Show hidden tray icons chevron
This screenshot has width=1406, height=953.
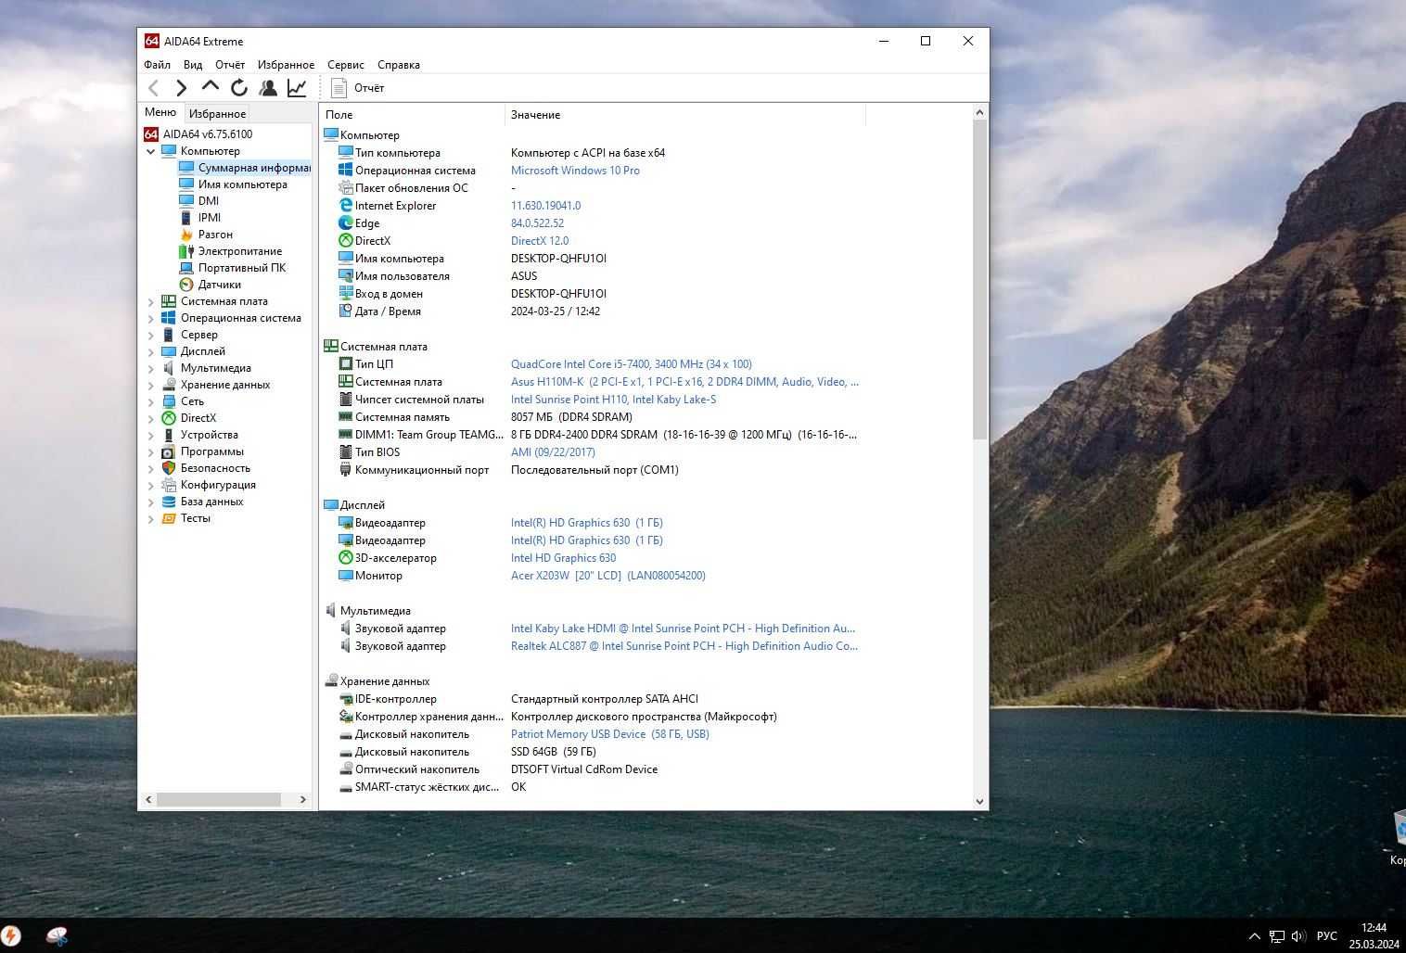click(1254, 936)
